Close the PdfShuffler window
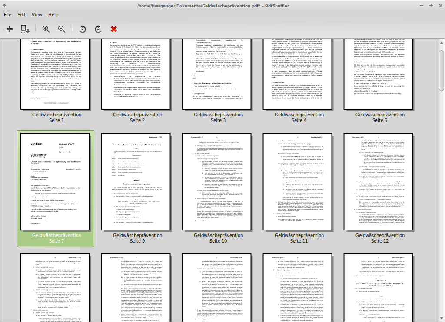This screenshot has height=322, width=445. [441, 6]
